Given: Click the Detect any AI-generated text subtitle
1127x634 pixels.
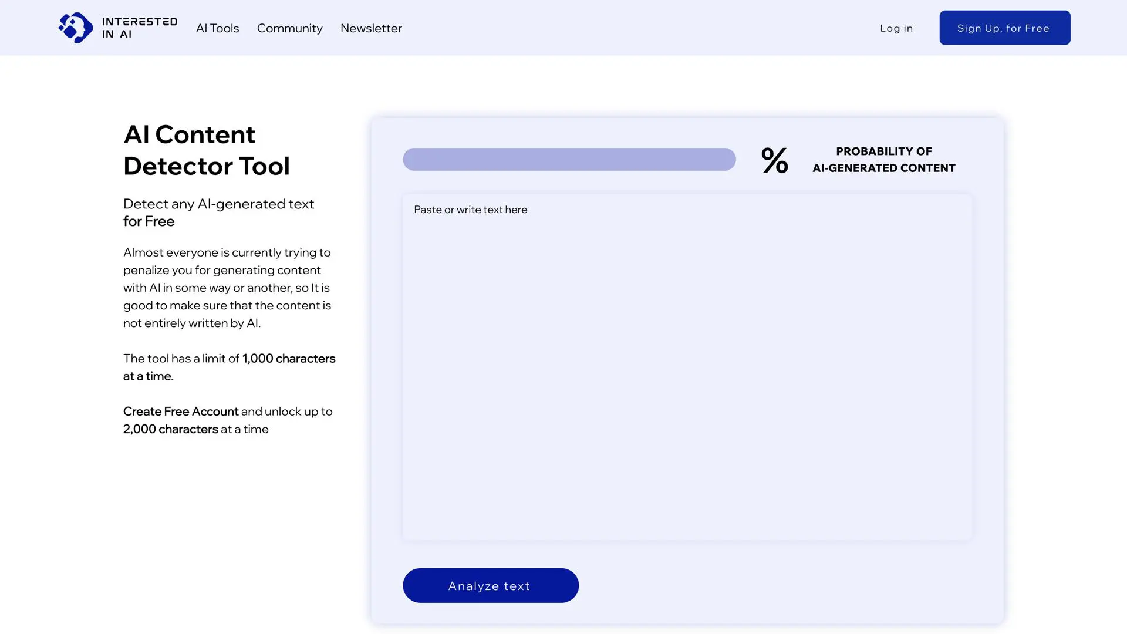Looking at the screenshot, I should [218, 204].
